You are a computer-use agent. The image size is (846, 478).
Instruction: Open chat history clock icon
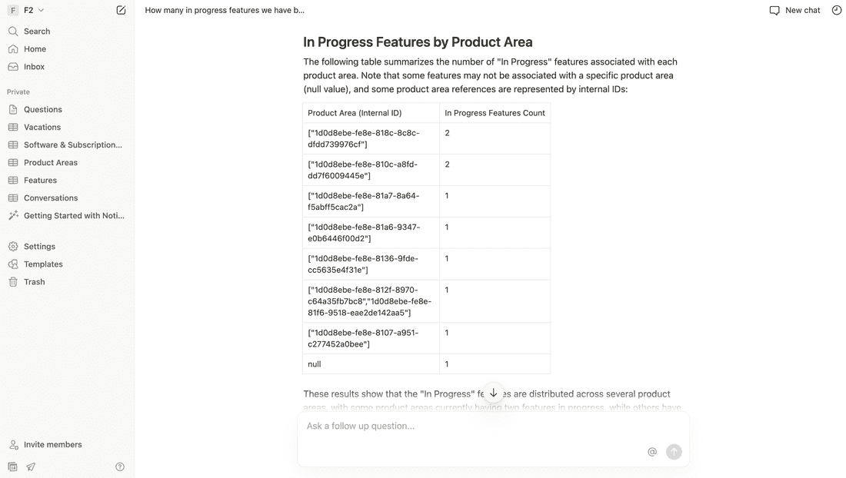(836, 10)
